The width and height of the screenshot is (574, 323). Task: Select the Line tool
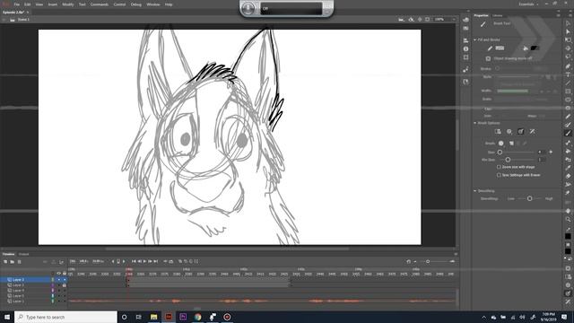[x=568, y=83]
